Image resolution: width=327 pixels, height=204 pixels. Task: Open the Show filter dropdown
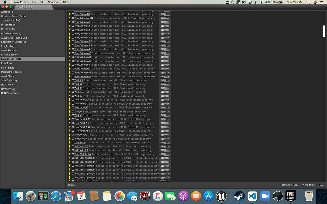[72, 185]
